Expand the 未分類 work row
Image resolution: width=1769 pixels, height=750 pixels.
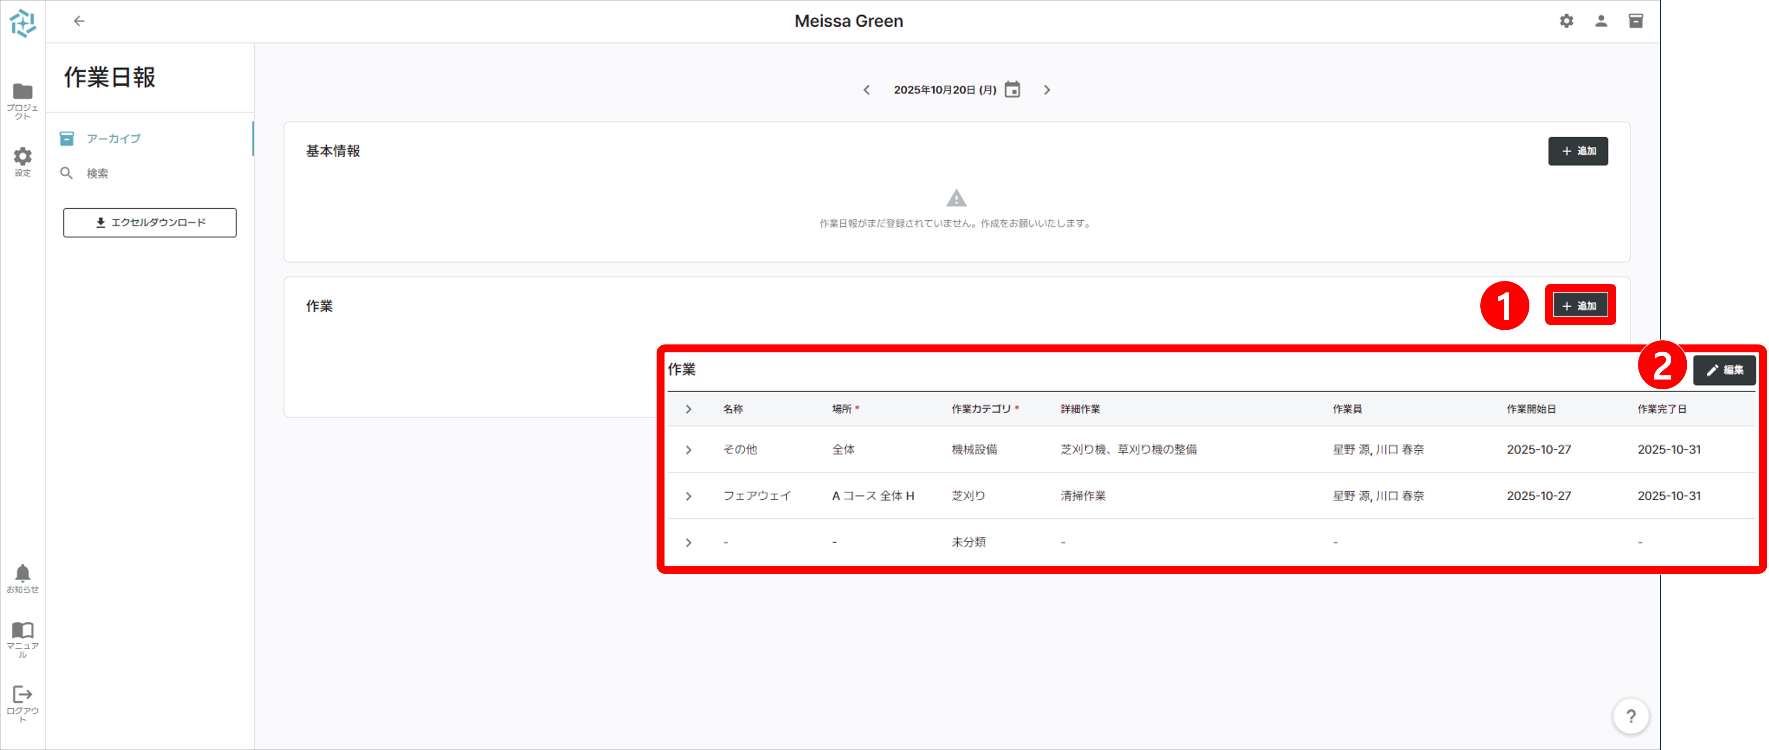point(688,543)
